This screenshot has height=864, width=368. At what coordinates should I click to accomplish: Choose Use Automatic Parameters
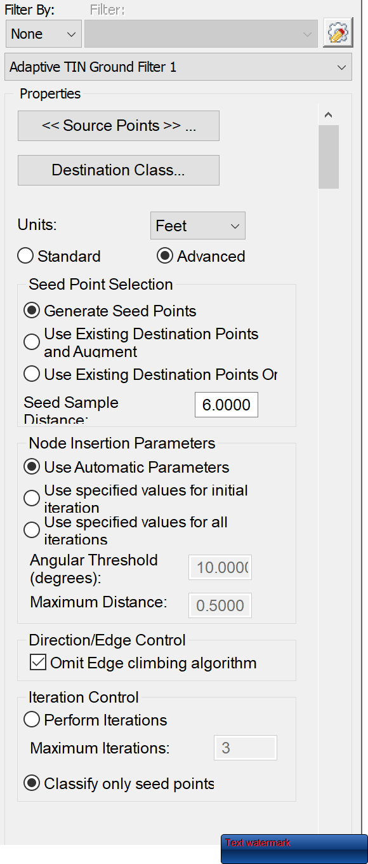32,466
